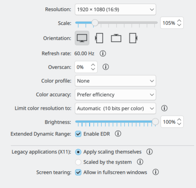Open info for Limit color resolution
Image resolution: width=196 pixels, height=188 pixels.
(164, 108)
